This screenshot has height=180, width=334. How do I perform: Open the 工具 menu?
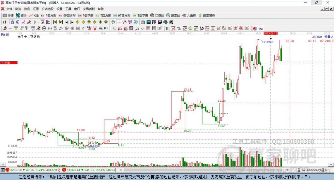(68, 9)
